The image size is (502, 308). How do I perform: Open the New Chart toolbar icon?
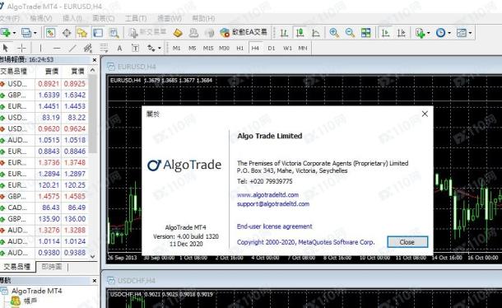pyautogui.click(x=6, y=33)
